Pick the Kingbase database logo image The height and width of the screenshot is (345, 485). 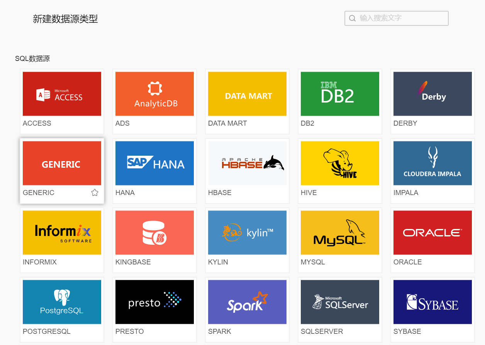(x=154, y=232)
